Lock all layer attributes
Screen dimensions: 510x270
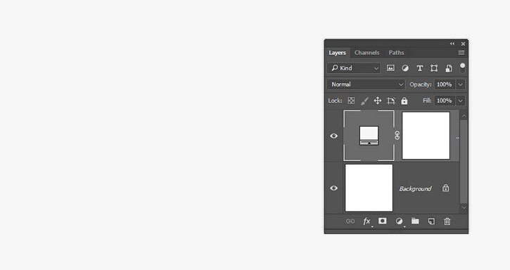click(x=404, y=101)
